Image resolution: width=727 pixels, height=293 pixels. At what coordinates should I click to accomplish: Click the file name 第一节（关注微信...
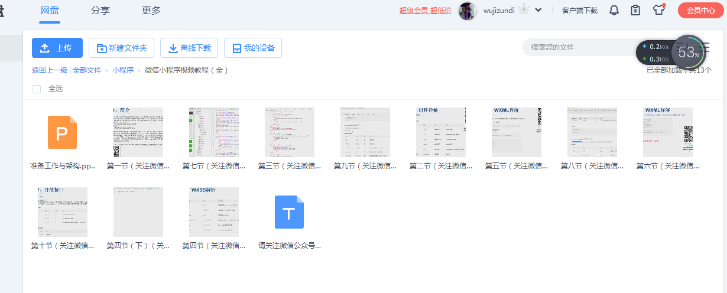pyautogui.click(x=138, y=166)
